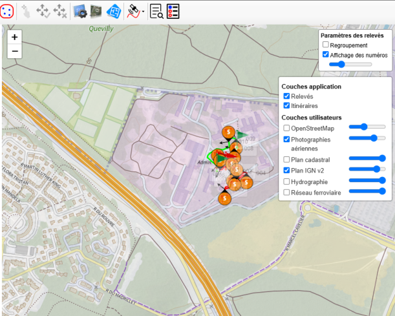
Task: Select the move with checkmark arrows icon
Action: point(43,10)
